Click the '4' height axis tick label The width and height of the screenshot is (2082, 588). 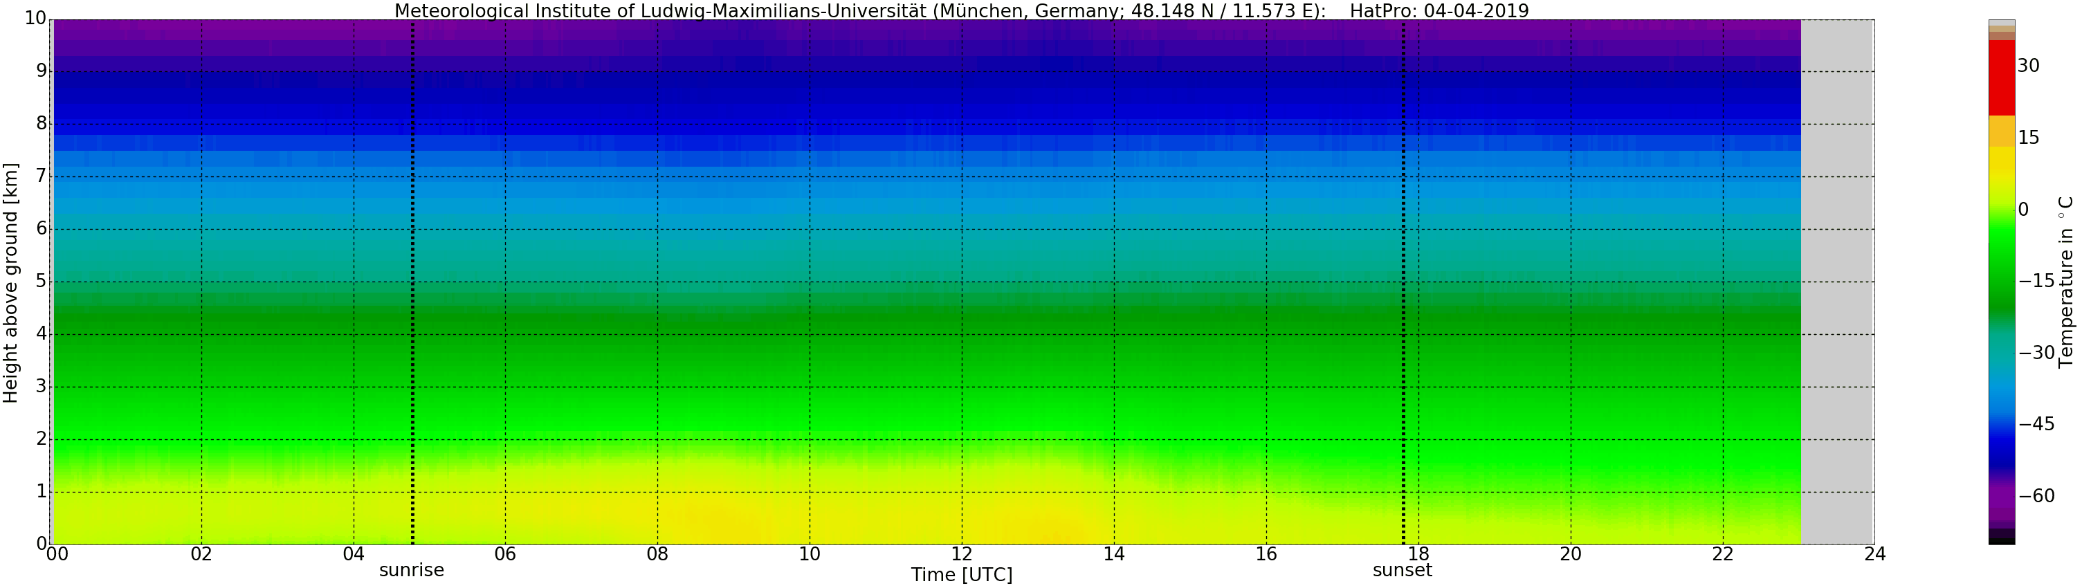42,333
